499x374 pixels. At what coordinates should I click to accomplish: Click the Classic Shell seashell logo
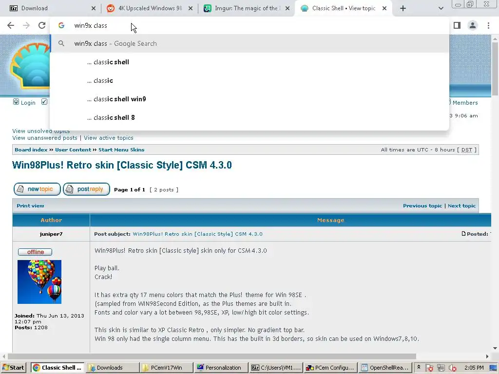pos(30,65)
